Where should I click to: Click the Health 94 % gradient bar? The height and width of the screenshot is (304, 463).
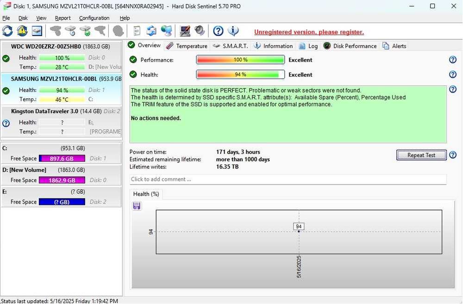point(240,74)
